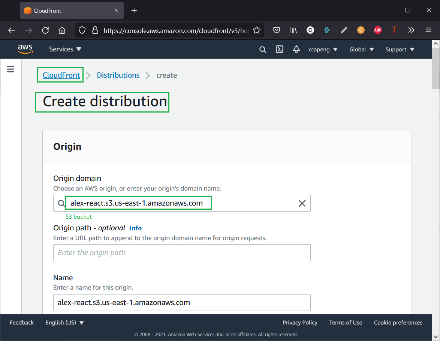Click the browser URL address bar

point(176,30)
